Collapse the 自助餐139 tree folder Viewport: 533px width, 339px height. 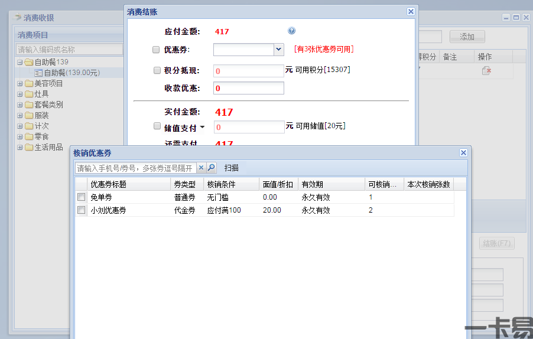coord(19,62)
